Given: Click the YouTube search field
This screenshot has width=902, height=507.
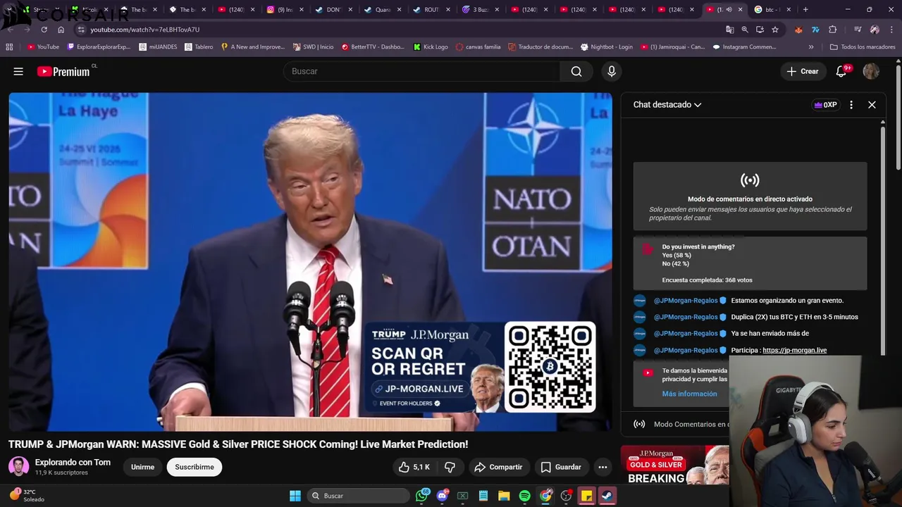Looking at the screenshot, I should (x=421, y=71).
